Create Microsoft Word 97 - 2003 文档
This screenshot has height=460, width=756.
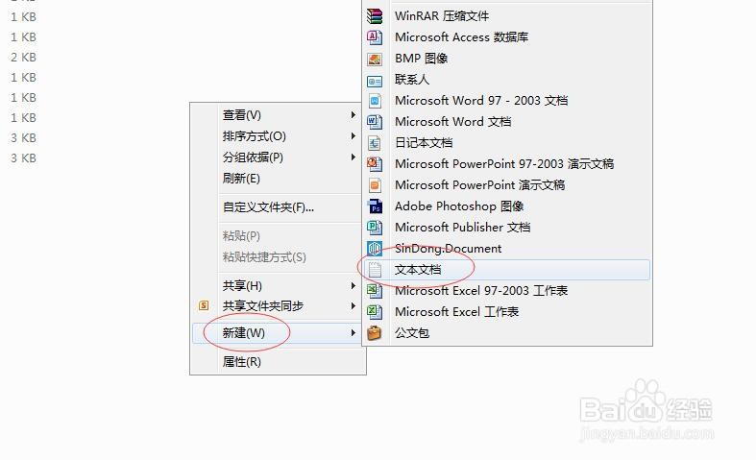coord(507,101)
